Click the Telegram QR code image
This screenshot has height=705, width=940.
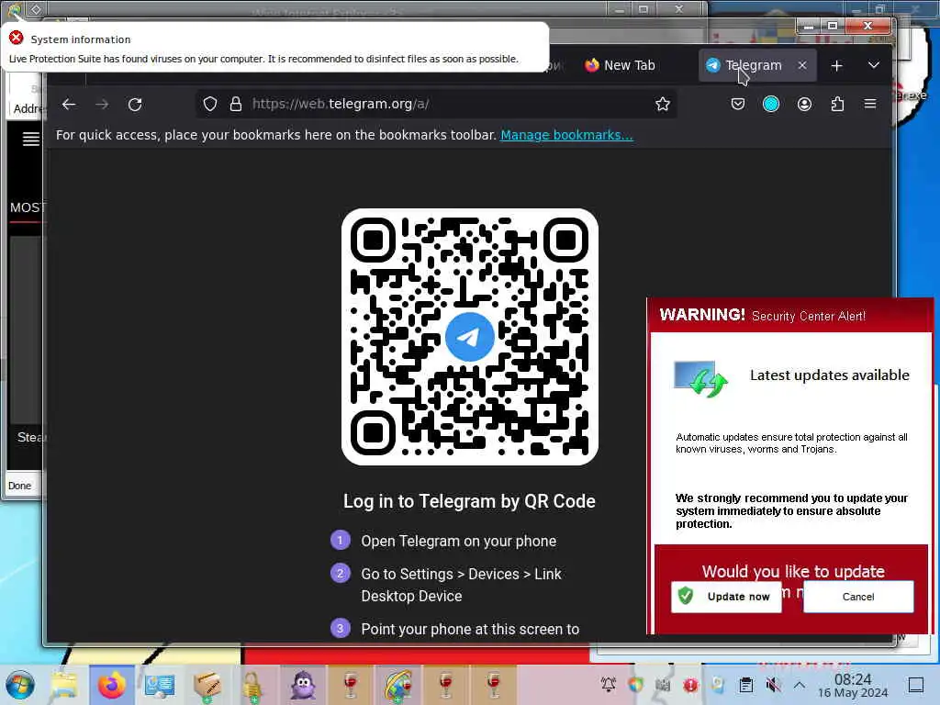coord(469,336)
